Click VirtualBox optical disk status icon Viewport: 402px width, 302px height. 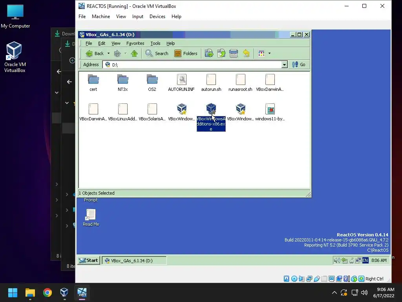pyautogui.click(x=294, y=279)
